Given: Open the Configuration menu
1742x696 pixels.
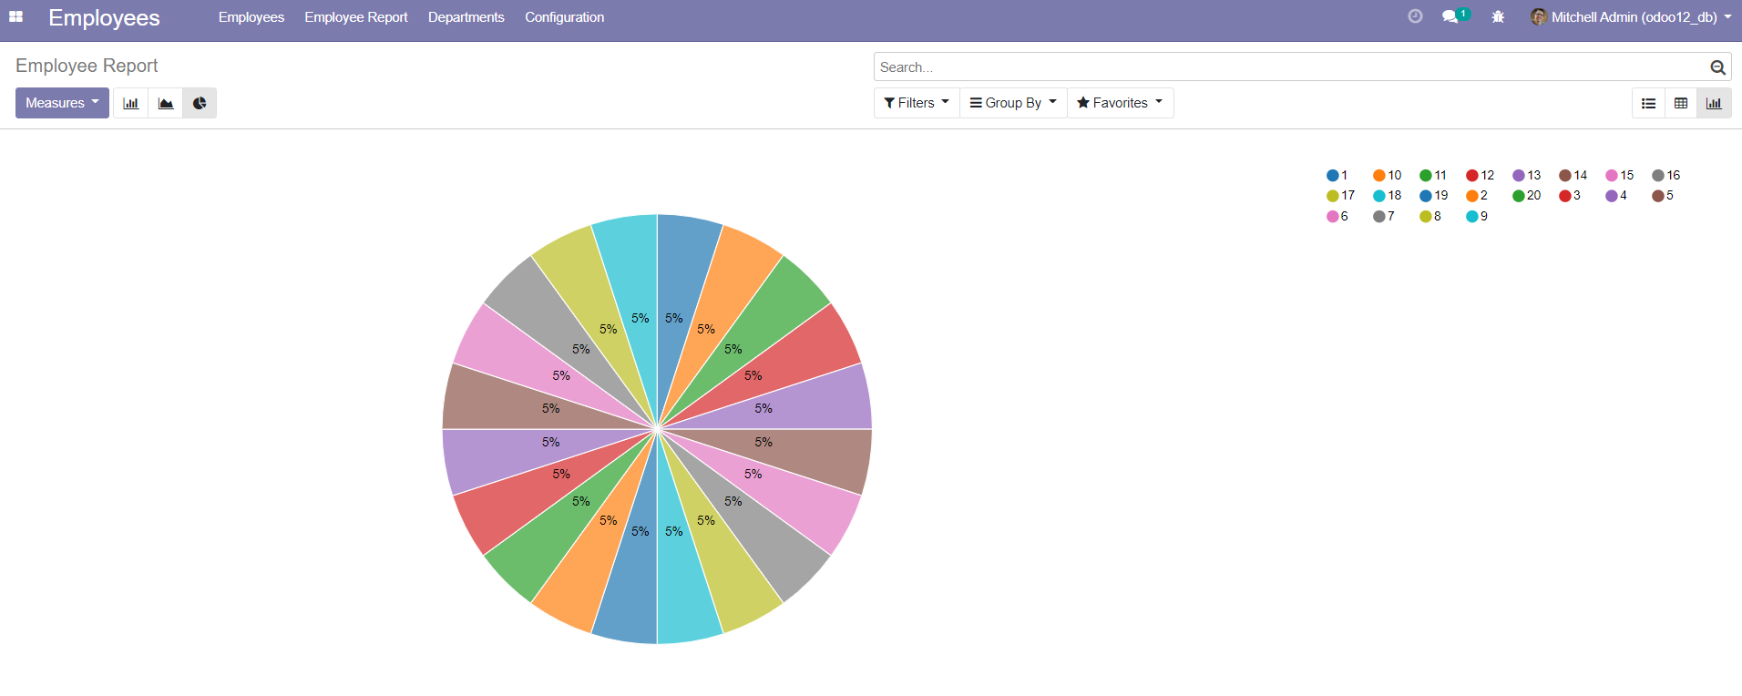Looking at the screenshot, I should (564, 17).
